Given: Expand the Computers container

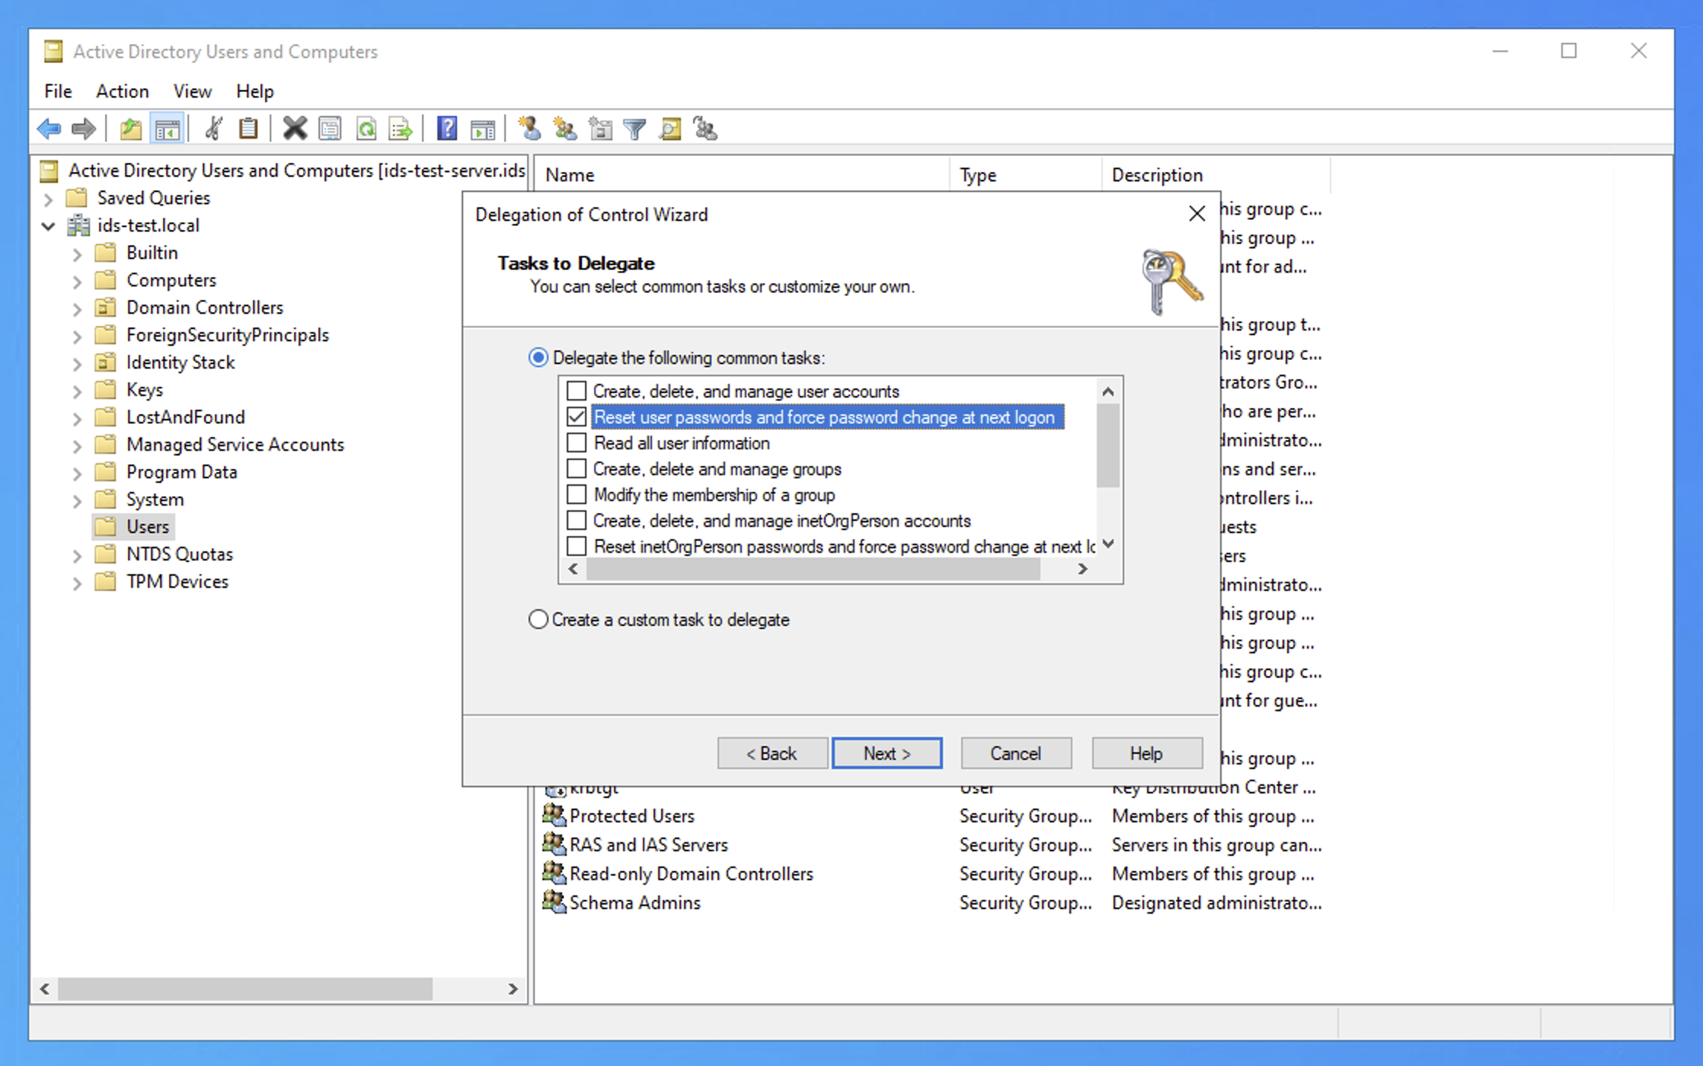Looking at the screenshot, I should click(x=77, y=282).
